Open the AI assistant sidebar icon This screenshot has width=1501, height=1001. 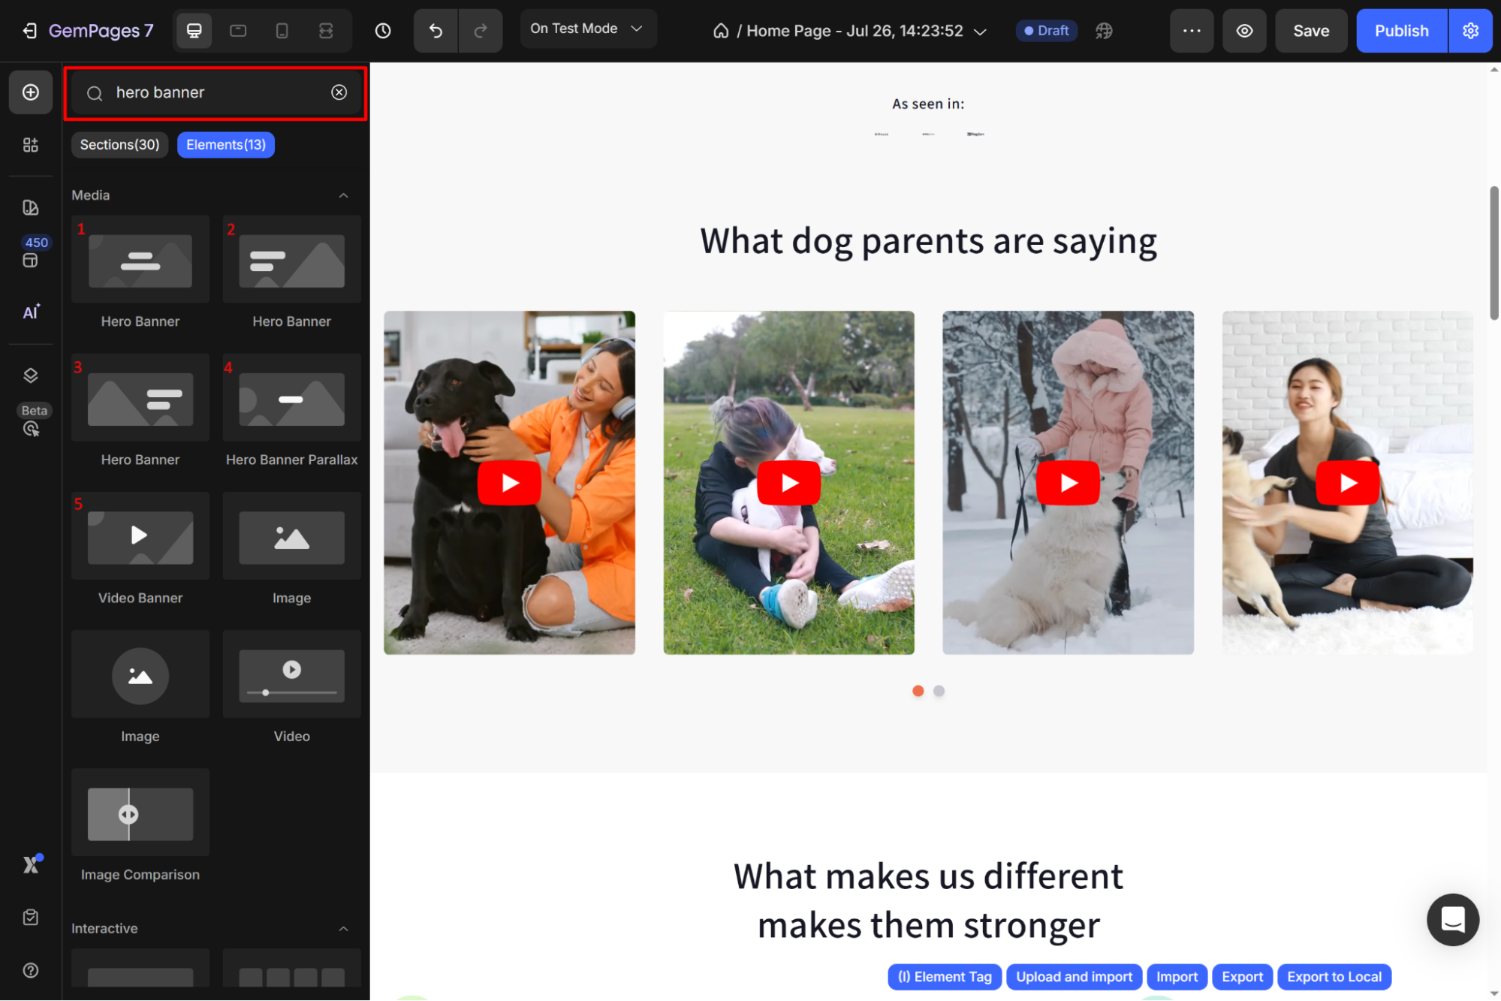point(31,312)
